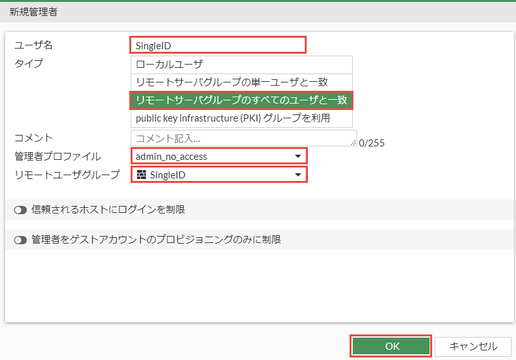Viewport: 516px width, 360px height.
Task: Click the caret arrow on リモートユーザグループ dropdown
Action: [x=298, y=175]
